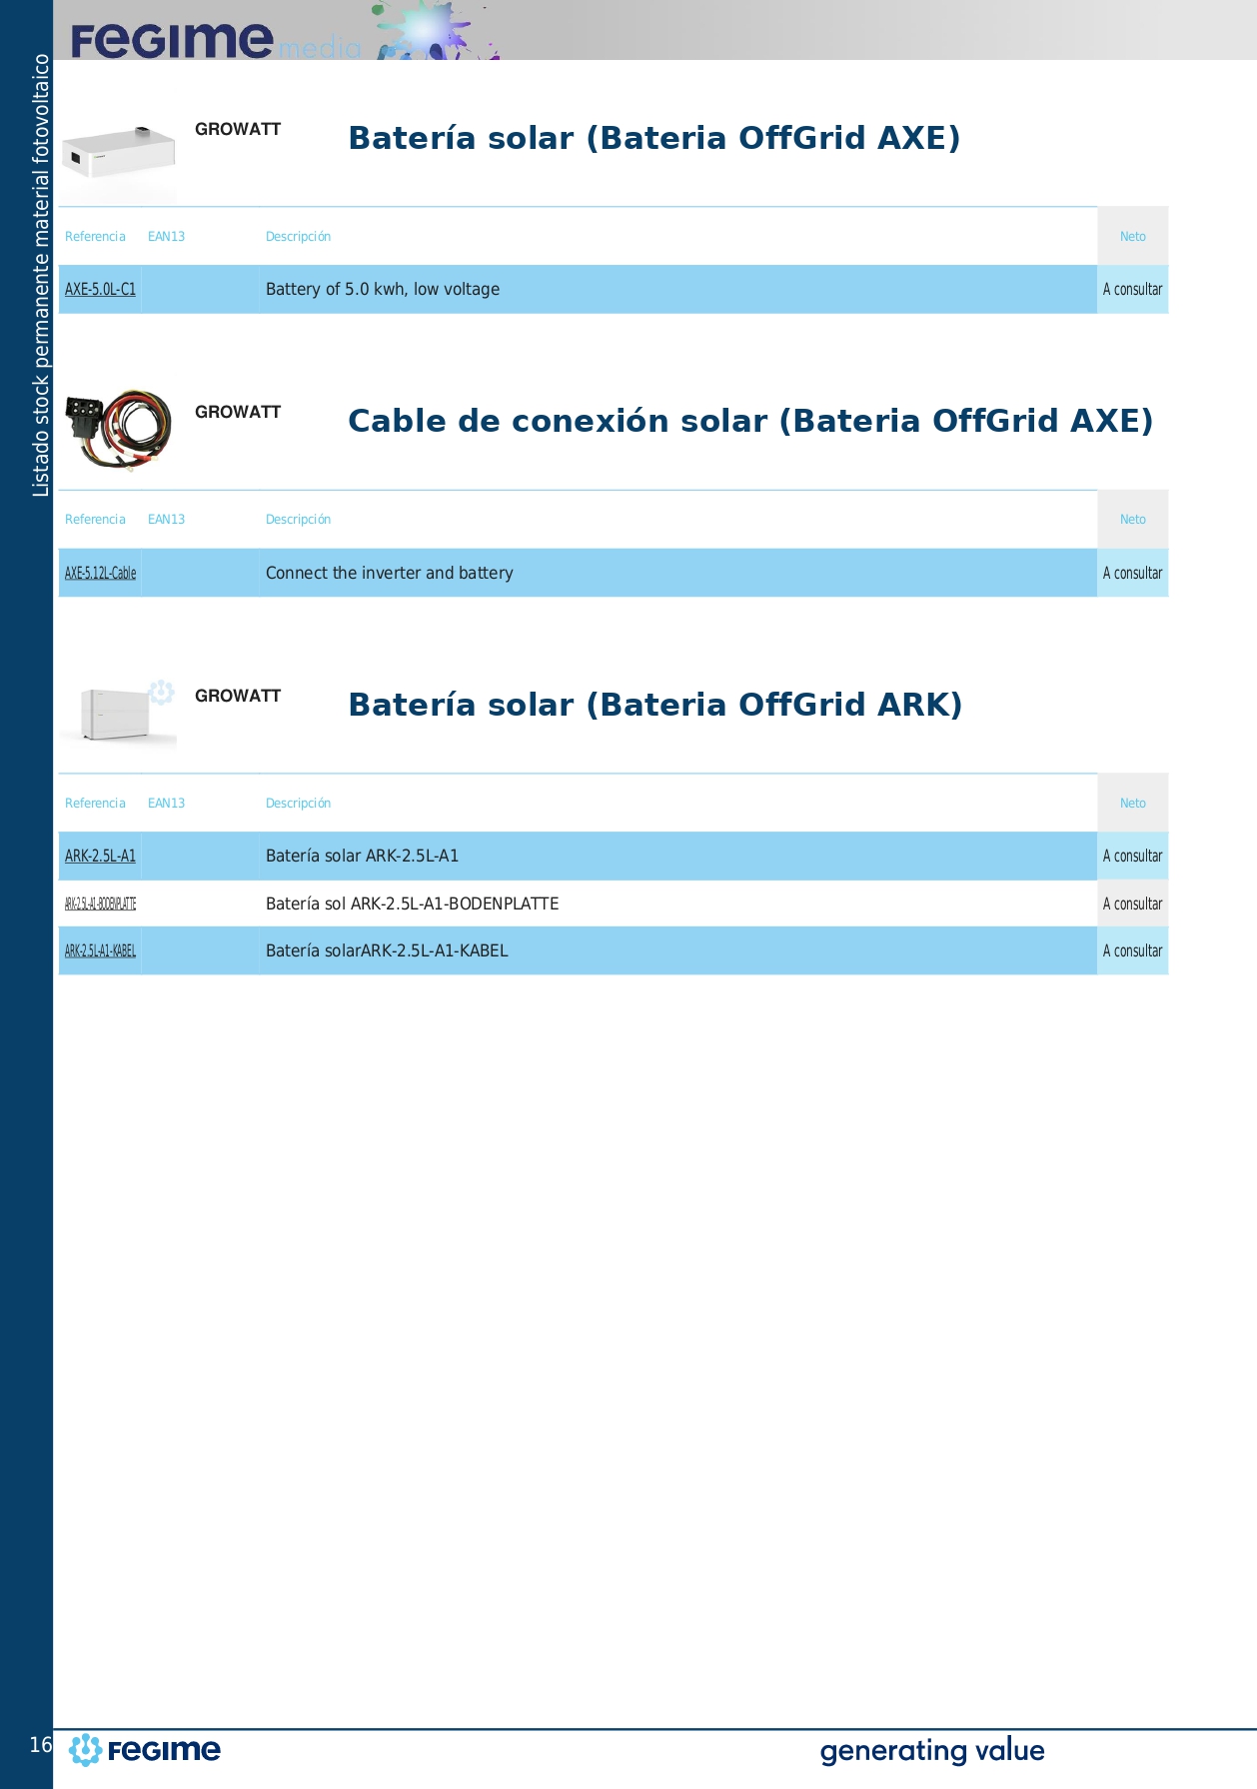
Task: Click the FEGIME media logo in header
Action: click(x=215, y=40)
